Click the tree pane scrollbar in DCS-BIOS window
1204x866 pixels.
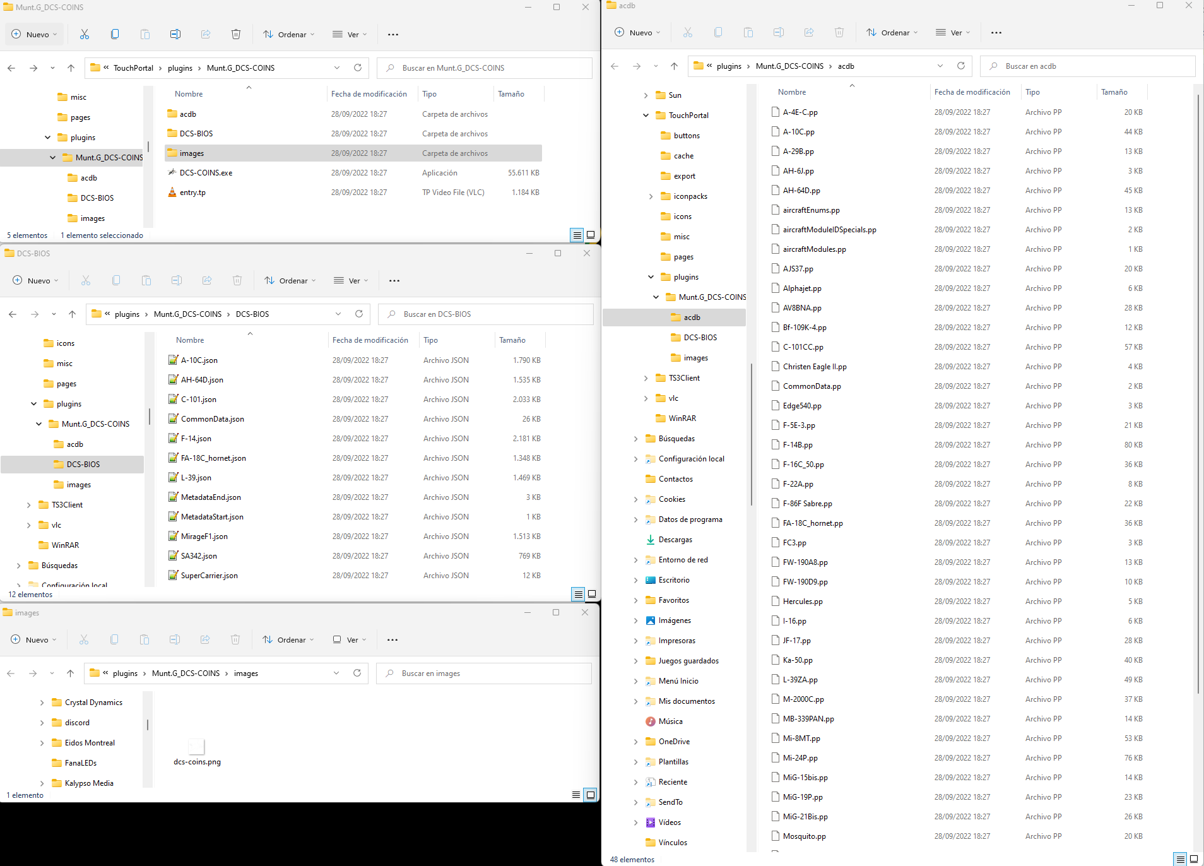coord(149,417)
